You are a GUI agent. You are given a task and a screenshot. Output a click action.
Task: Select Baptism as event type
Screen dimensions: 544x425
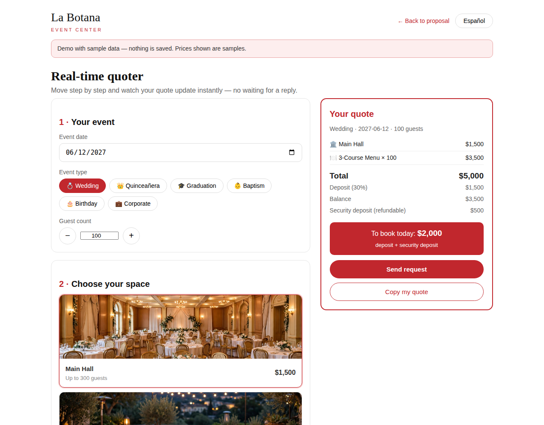pyautogui.click(x=249, y=186)
